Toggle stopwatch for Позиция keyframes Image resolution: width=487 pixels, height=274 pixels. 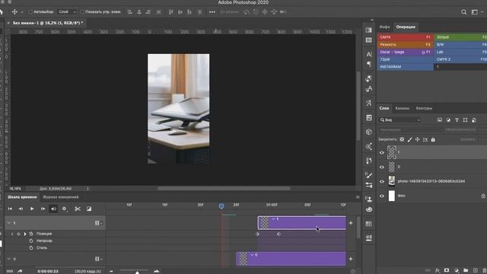click(x=31, y=234)
